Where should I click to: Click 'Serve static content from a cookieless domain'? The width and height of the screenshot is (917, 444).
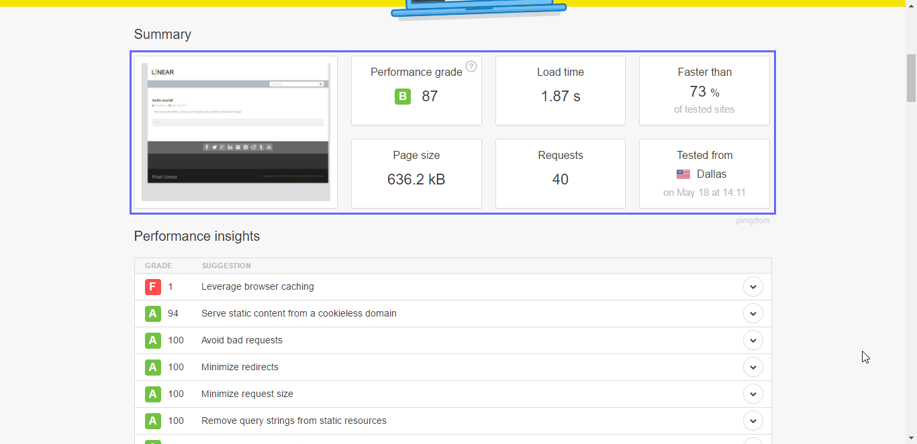tap(299, 314)
